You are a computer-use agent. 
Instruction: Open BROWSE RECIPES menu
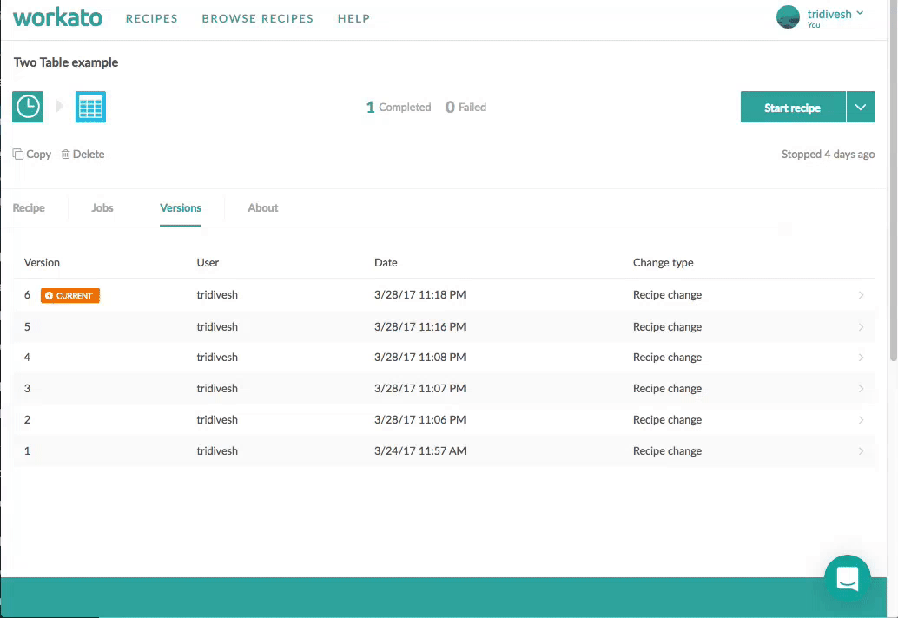[258, 19]
